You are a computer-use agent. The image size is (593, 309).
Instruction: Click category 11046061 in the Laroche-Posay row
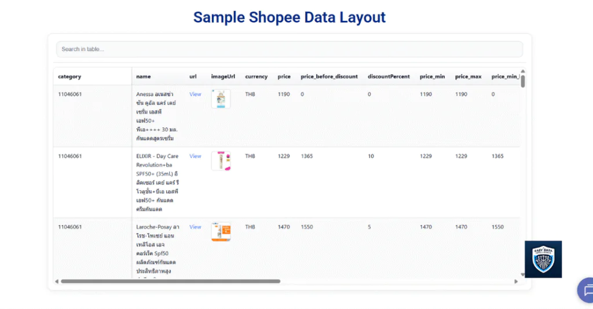[x=69, y=227]
